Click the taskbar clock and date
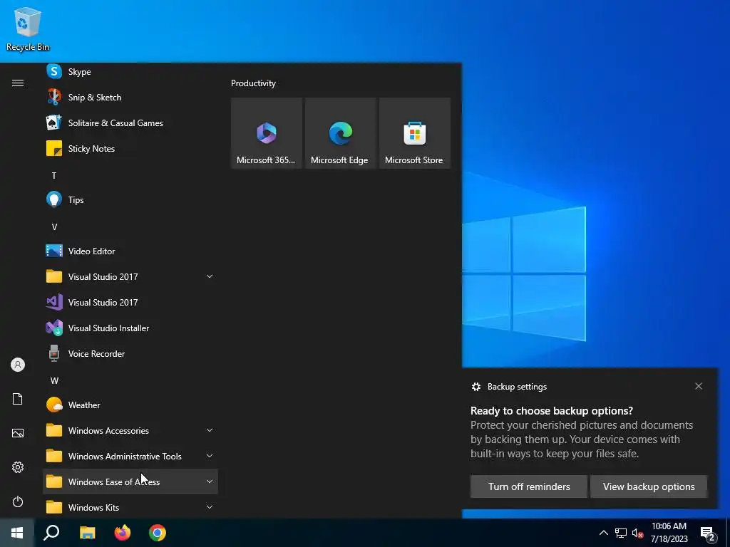Screen dimensions: 730x547 point(669,533)
